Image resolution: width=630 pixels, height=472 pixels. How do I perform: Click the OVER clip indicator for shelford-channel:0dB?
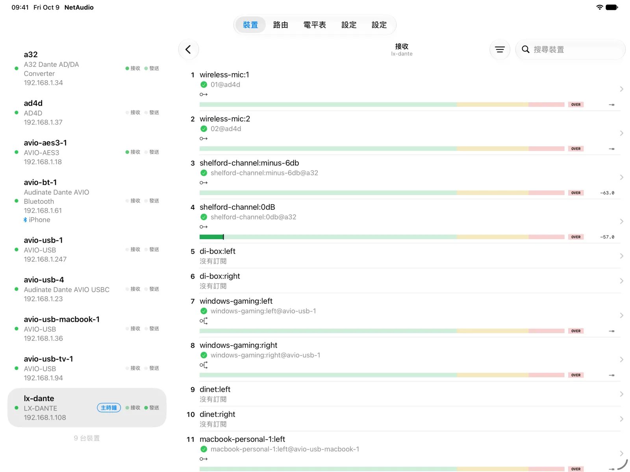coord(576,237)
